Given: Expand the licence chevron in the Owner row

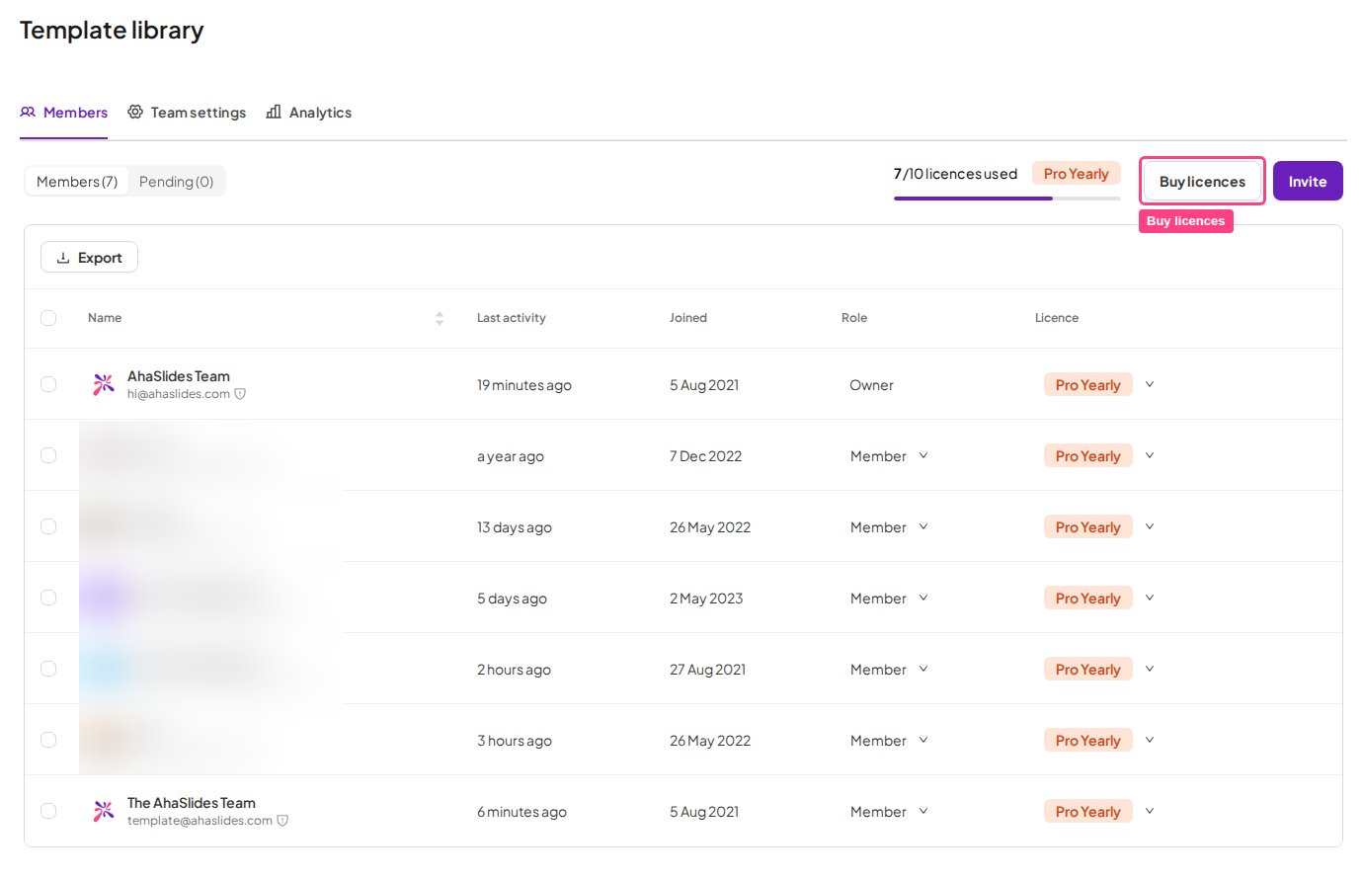Looking at the screenshot, I should [1150, 384].
